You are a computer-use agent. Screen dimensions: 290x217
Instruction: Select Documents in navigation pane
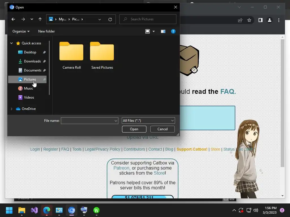(27, 70)
